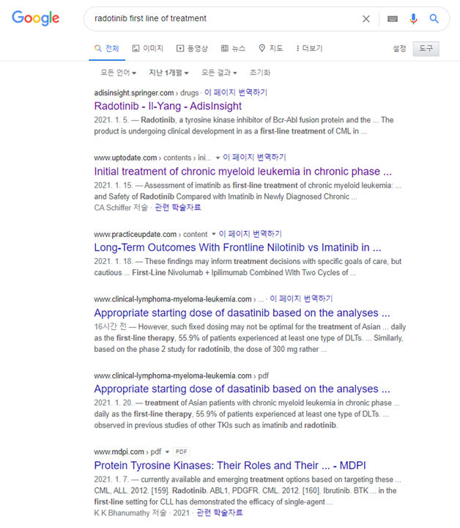
Task: Click the 2021. 1. 5. date snippet
Action: [111, 120]
